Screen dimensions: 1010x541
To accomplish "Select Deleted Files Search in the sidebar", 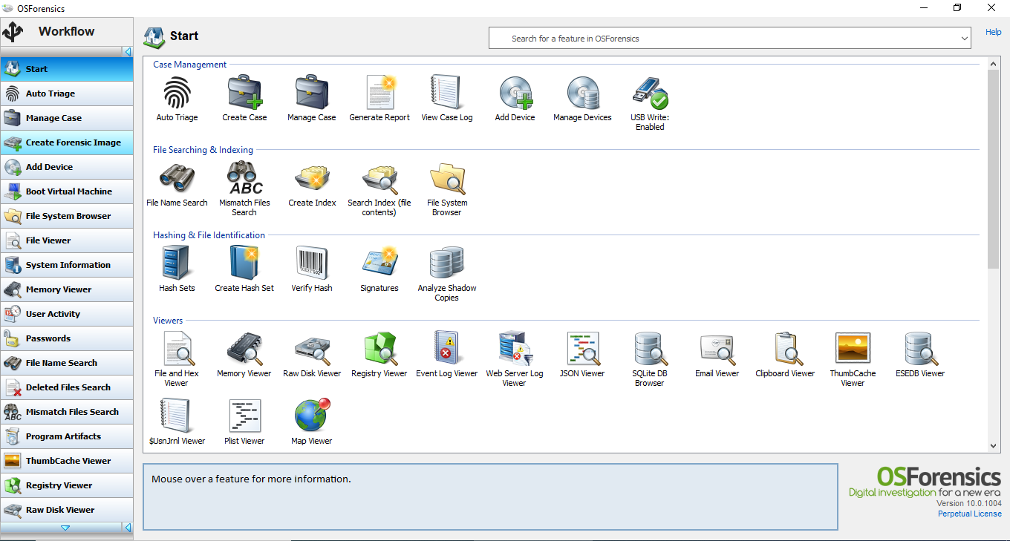I will click(x=67, y=387).
